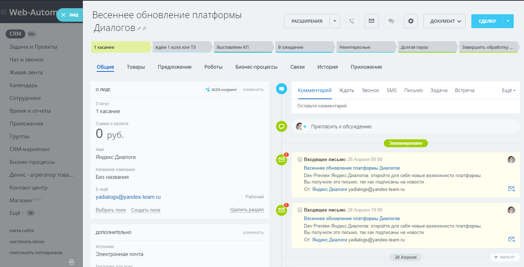This screenshot has height=267, width=524.
Task: Open the Фильтр funnel button
Action: click(x=505, y=257)
